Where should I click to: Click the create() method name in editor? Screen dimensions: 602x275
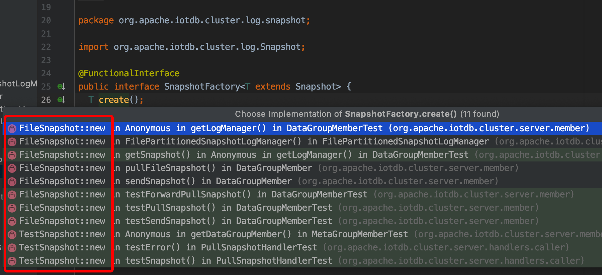(x=114, y=100)
